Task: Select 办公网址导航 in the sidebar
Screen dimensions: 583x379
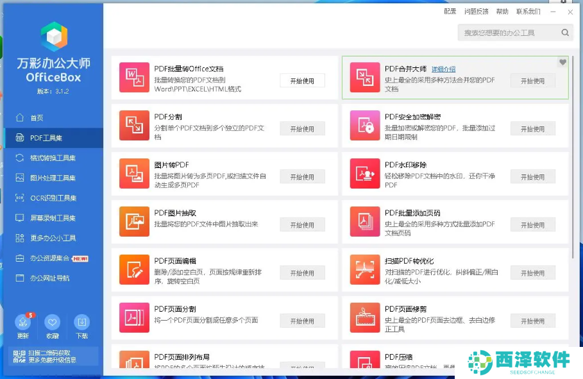Action: point(53,278)
